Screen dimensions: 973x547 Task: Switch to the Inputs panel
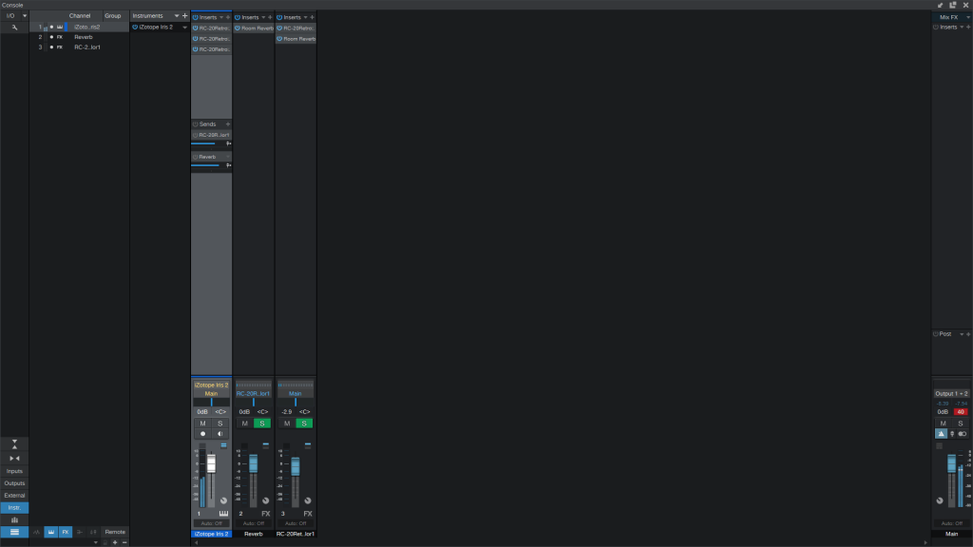[14, 471]
